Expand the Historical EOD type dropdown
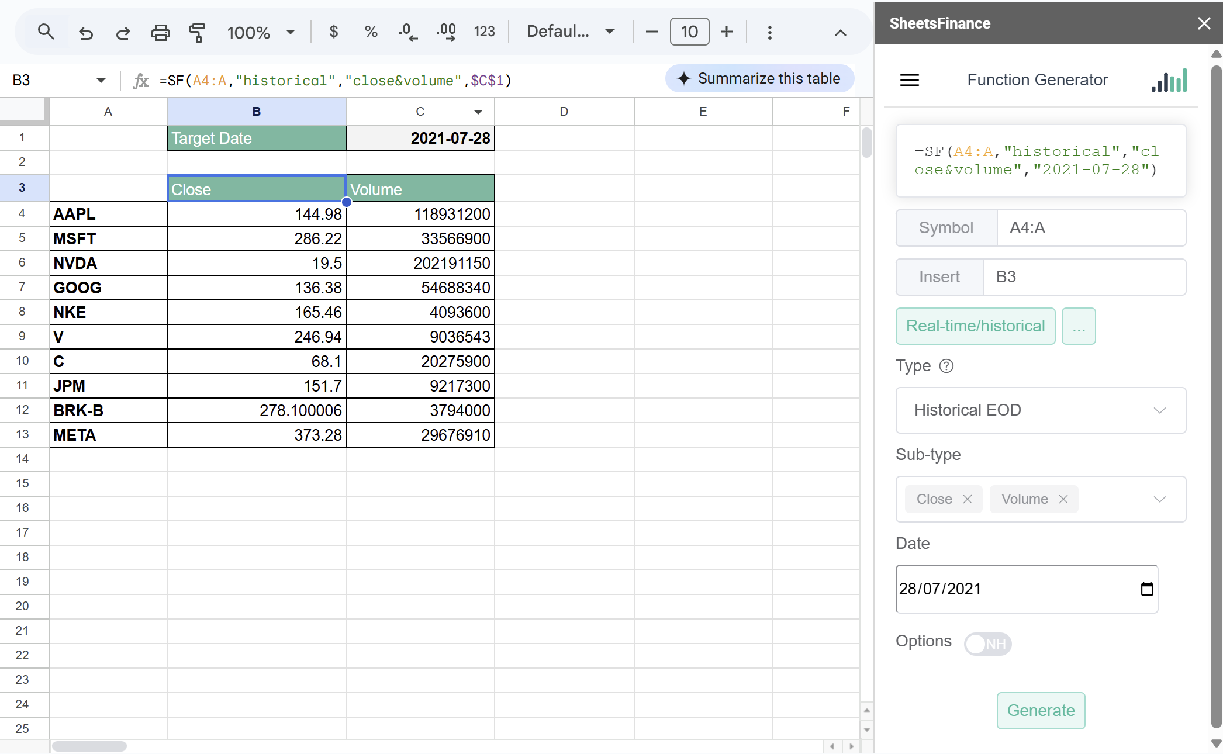 coord(1041,410)
